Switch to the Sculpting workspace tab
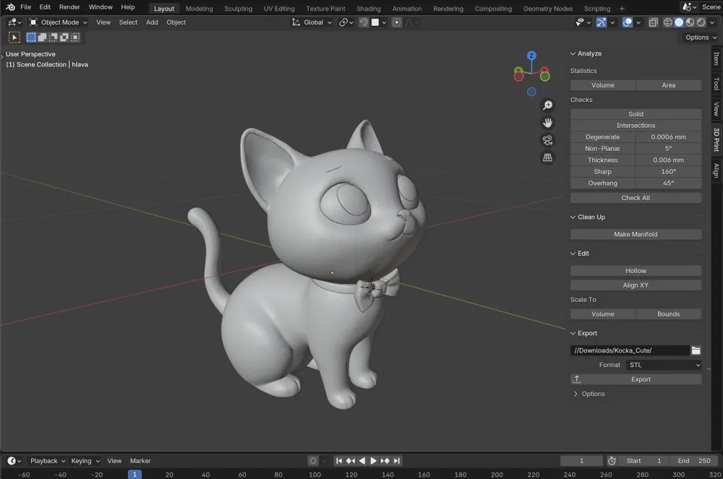Screen dimensions: 723x479 (x=239, y=8)
